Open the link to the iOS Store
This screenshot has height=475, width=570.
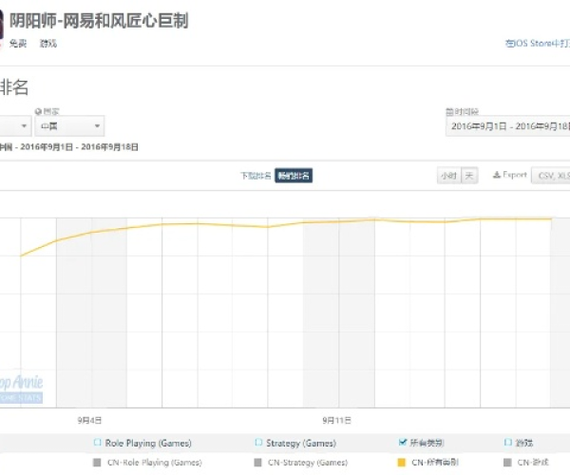537,43
